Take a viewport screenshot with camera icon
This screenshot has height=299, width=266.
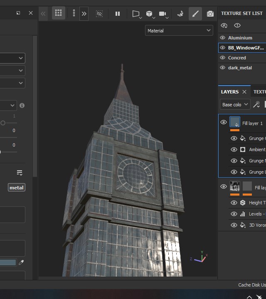210,14
